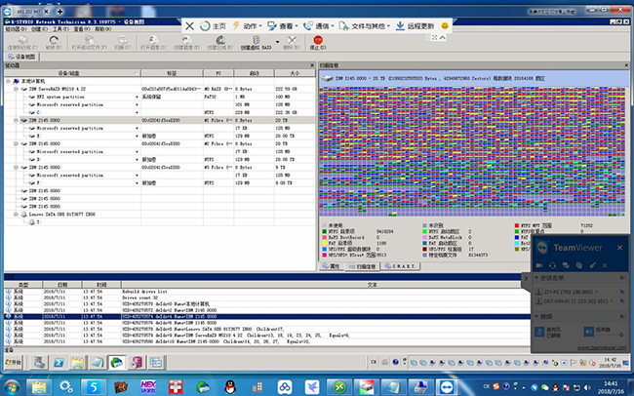The height and width of the screenshot is (396, 634).
Task: Close the TeamViewer side panel with X
Action: point(619,248)
